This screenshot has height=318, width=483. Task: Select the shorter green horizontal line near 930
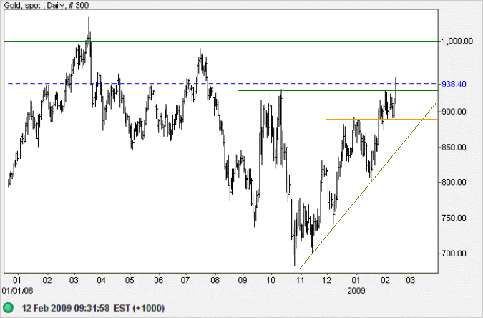[338, 90]
